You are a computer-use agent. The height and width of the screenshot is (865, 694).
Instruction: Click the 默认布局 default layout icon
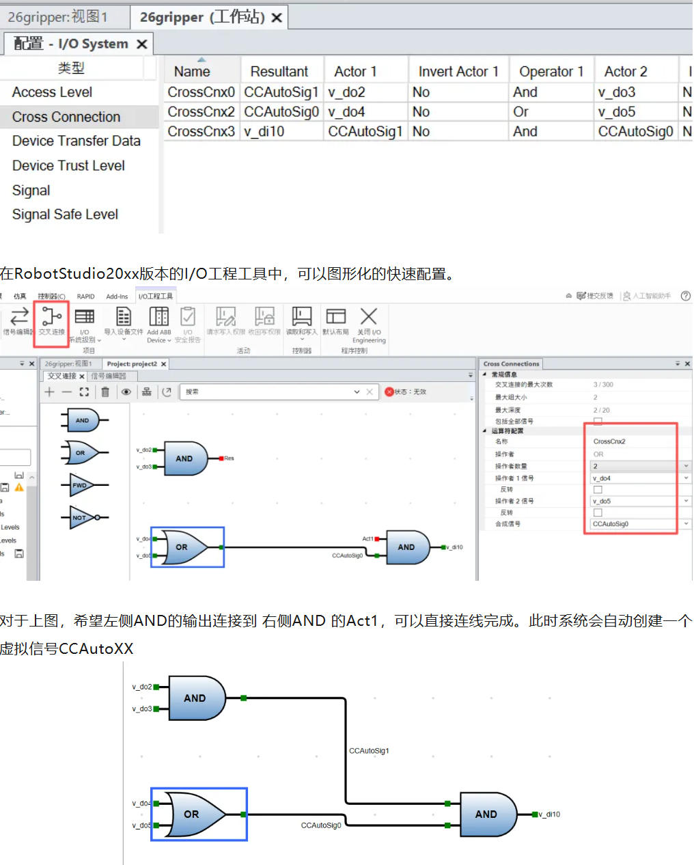[335, 320]
